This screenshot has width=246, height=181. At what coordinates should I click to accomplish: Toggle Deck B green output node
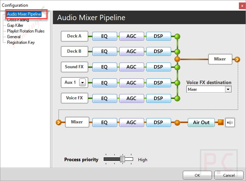tap(177, 52)
